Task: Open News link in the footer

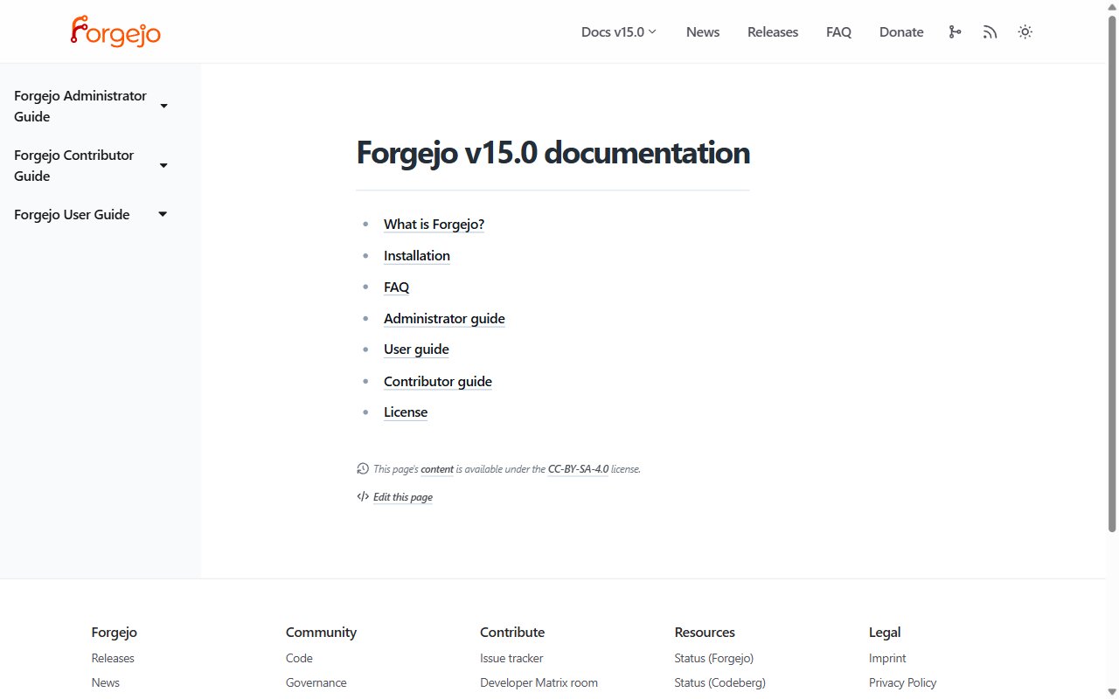Action: click(x=105, y=682)
